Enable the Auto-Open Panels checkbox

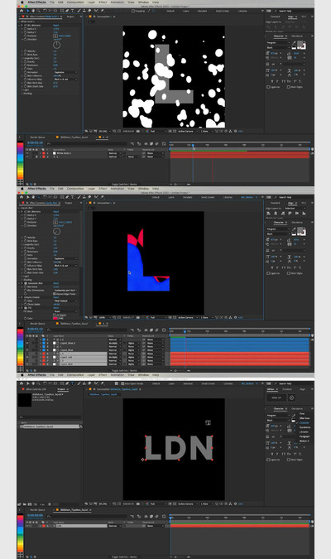(122, 383)
